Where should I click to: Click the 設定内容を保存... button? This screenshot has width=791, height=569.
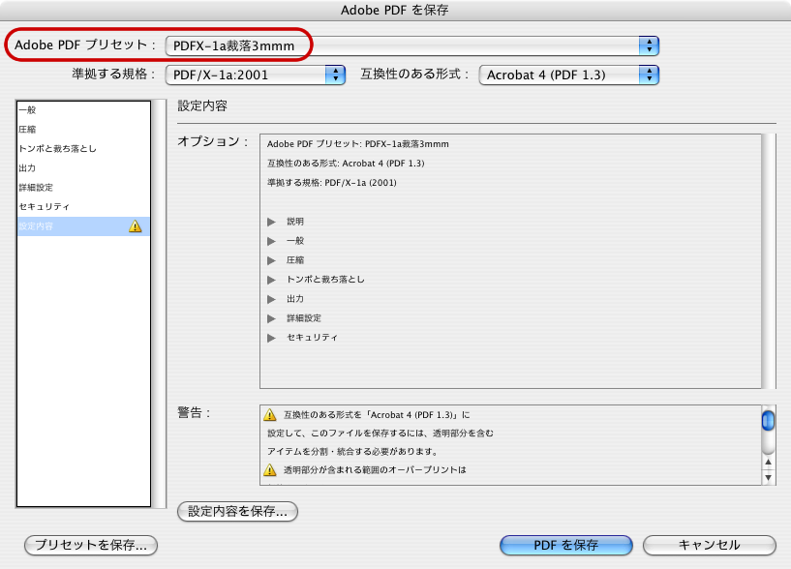click(x=237, y=512)
